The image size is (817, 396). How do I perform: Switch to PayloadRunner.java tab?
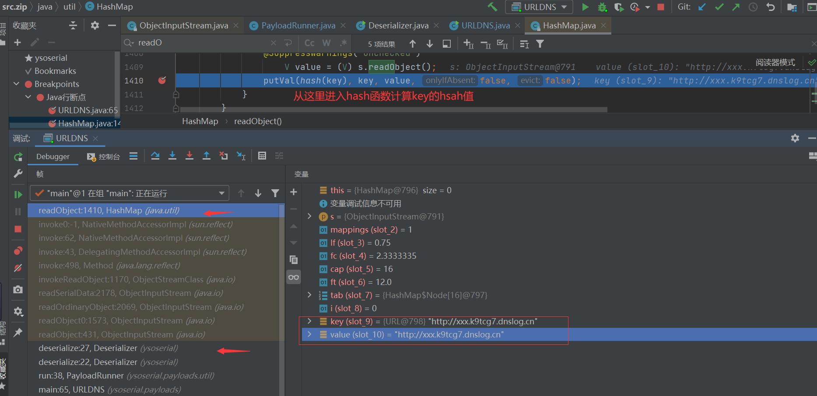[298, 26]
